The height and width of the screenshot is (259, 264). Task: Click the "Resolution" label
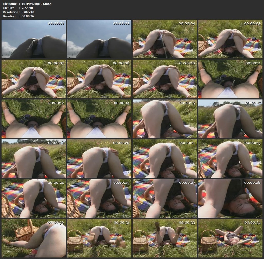pos(11,12)
